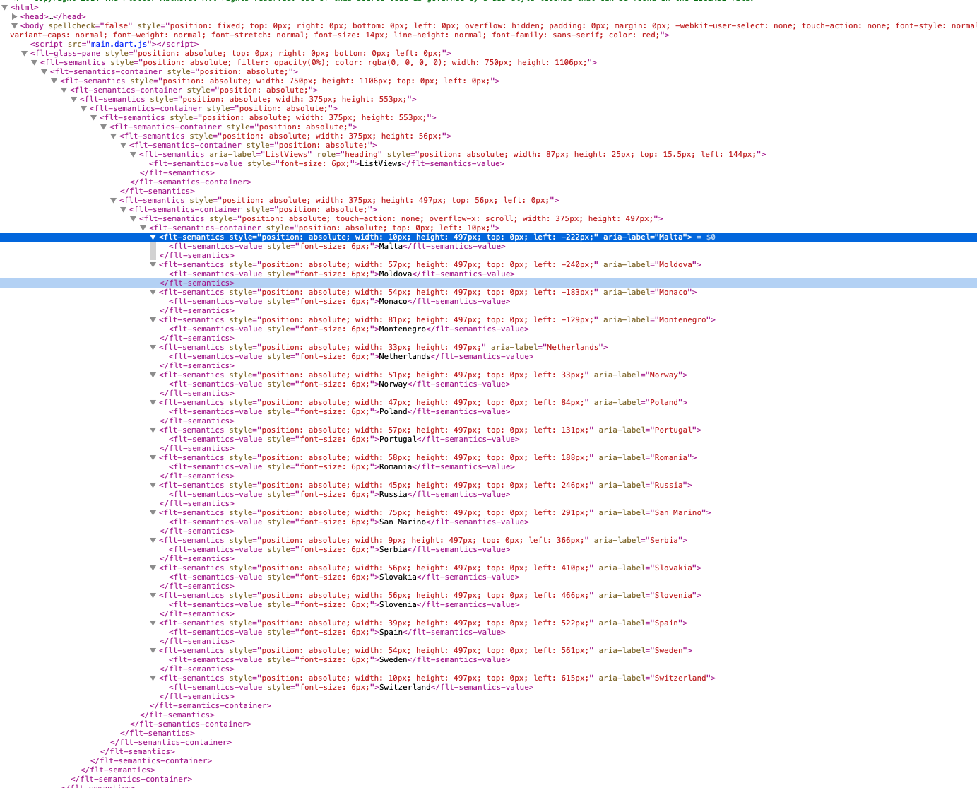Image resolution: width=977 pixels, height=788 pixels.
Task: Collapse the body element node
Action: 16,25
